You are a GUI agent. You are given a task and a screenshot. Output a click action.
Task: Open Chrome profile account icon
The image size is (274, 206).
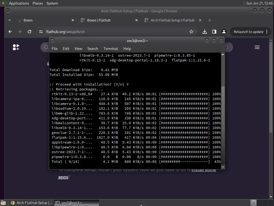coord(224,32)
